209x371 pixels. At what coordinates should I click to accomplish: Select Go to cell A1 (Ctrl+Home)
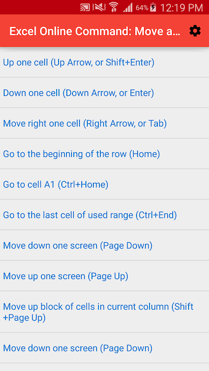[104, 184]
